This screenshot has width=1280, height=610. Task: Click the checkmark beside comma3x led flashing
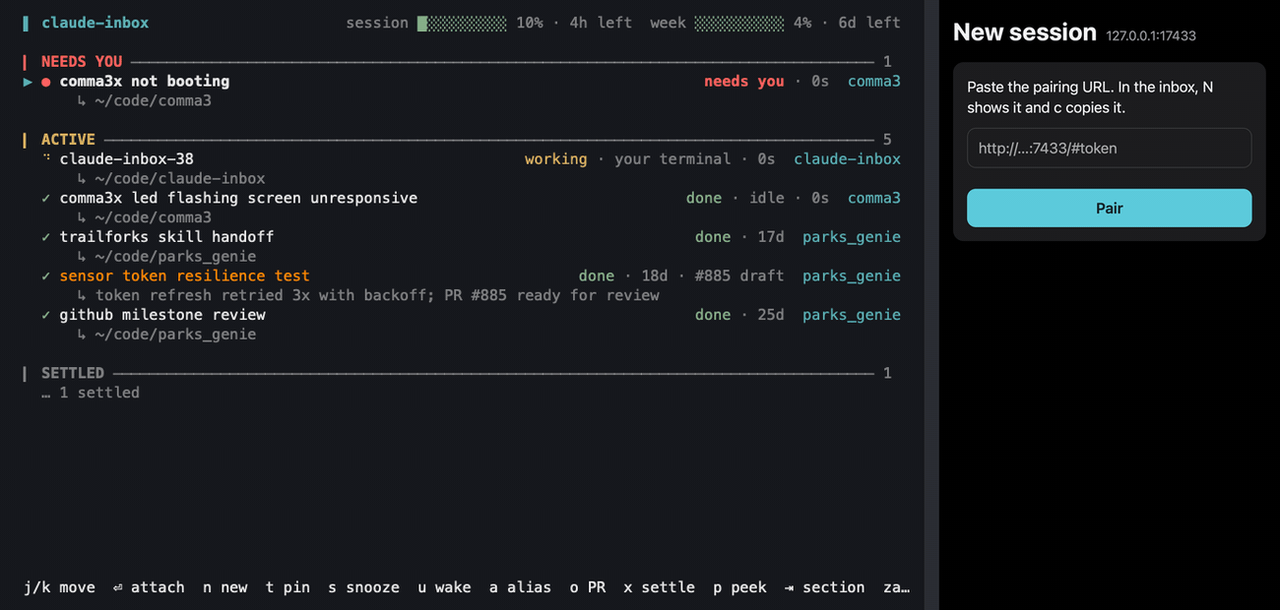point(46,199)
